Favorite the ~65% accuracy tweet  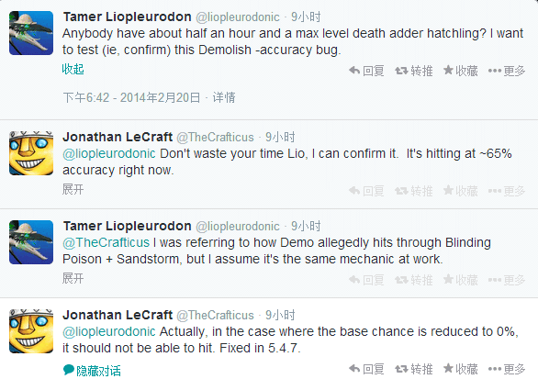(460, 191)
